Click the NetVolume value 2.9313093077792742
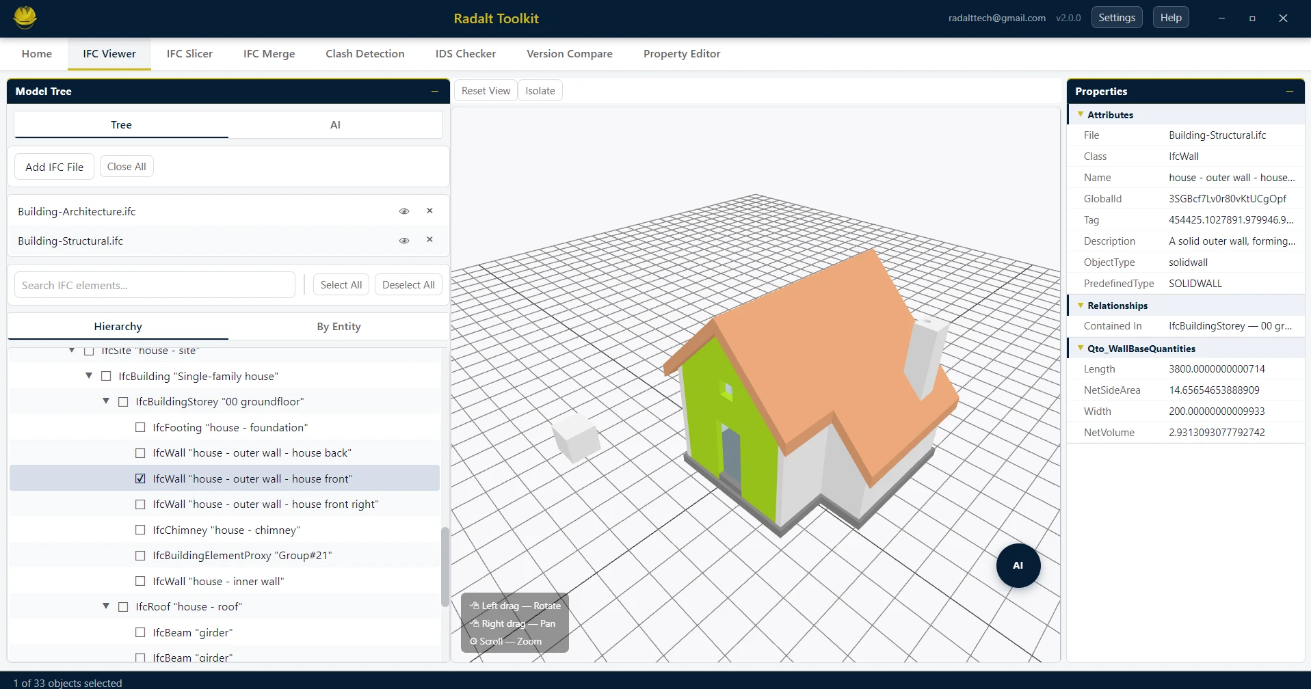The image size is (1311, 689). pyautogui.click(x=1217, y=433)
